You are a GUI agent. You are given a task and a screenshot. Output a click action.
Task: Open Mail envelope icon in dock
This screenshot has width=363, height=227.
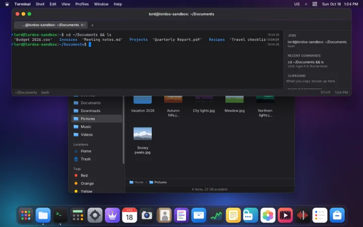tap(199, 215)
